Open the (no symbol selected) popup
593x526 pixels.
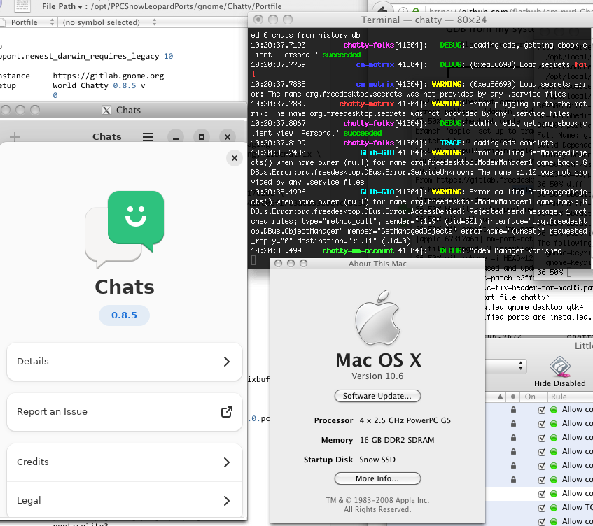pyautogui.click(x=110, y=22)
